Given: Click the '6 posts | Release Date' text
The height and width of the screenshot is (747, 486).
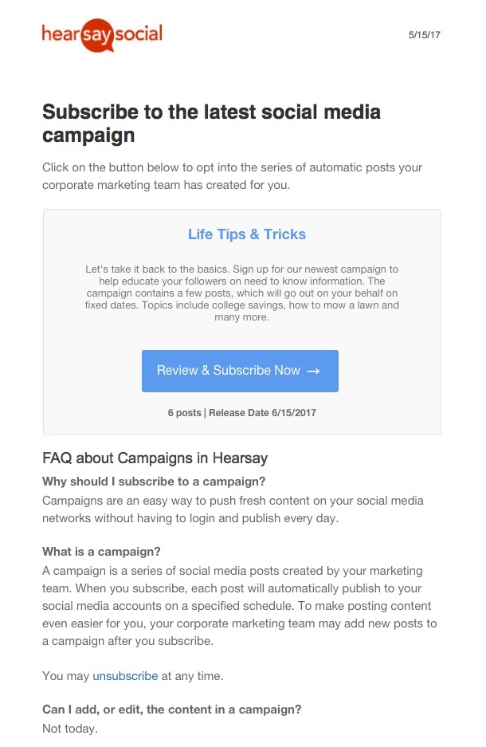Looking at the screenshot, I should point(242,413).
